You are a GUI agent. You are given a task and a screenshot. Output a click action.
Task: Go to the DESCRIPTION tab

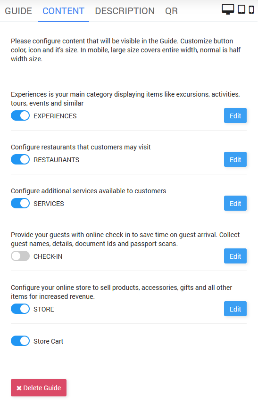pyautogui.click(x=125, y=11)
